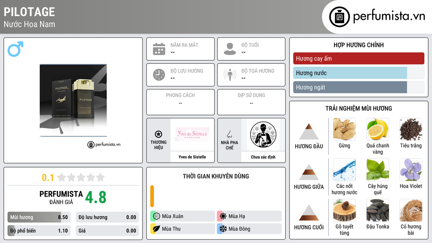The image size is (432, 243).
Task: Click the Yves de Sistelle brand logo
Action: pyautogui.click(x=192, y=134)
